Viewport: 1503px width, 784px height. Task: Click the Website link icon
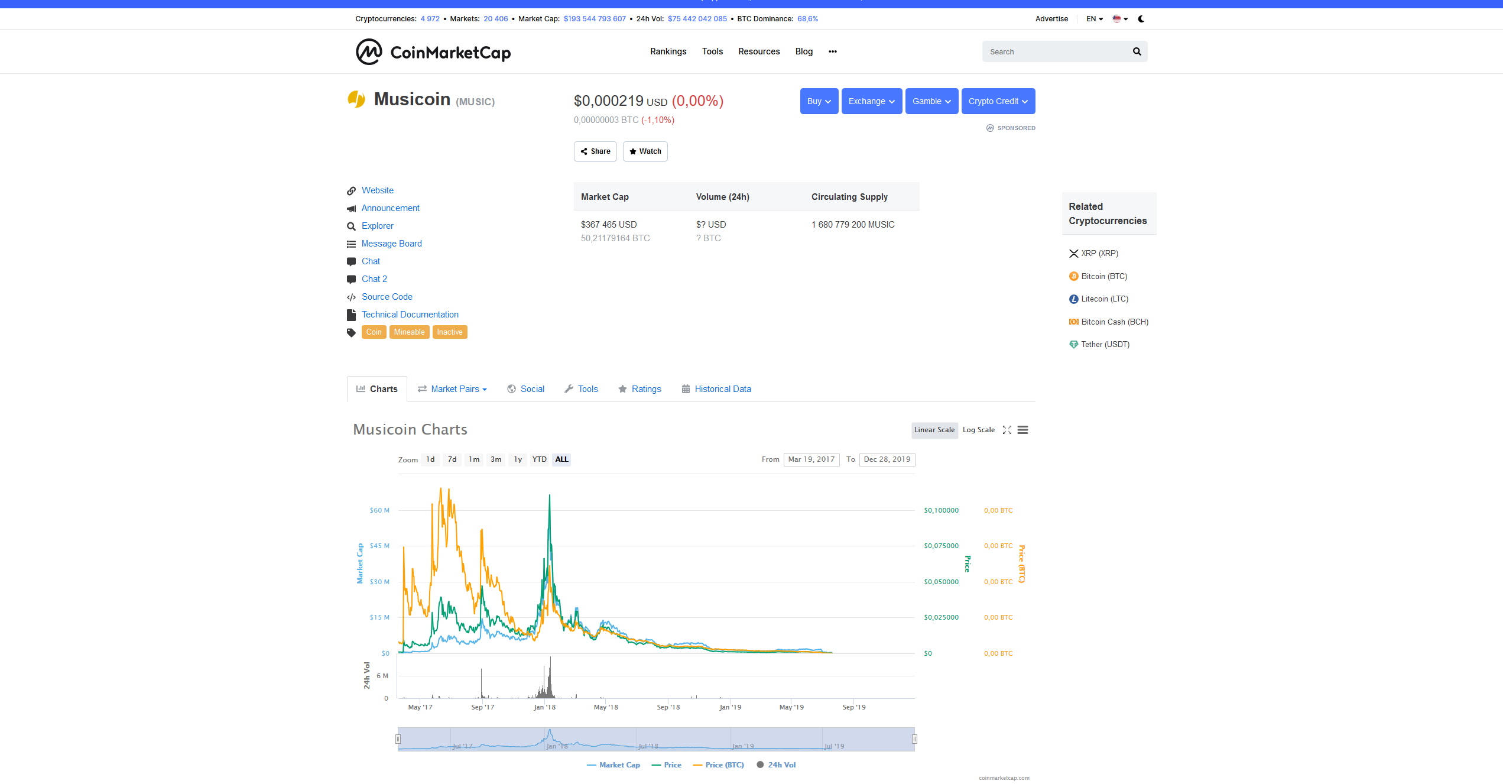tap(351, 190)
